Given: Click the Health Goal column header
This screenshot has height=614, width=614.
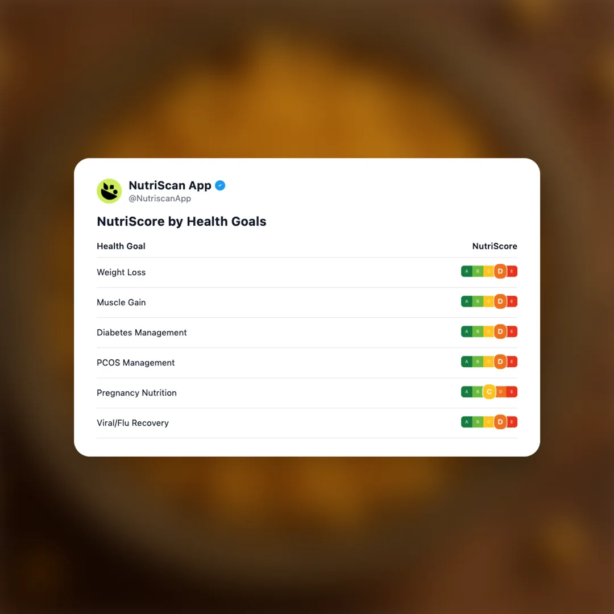Looking at the screenshot, I should [x=121, y=246].
